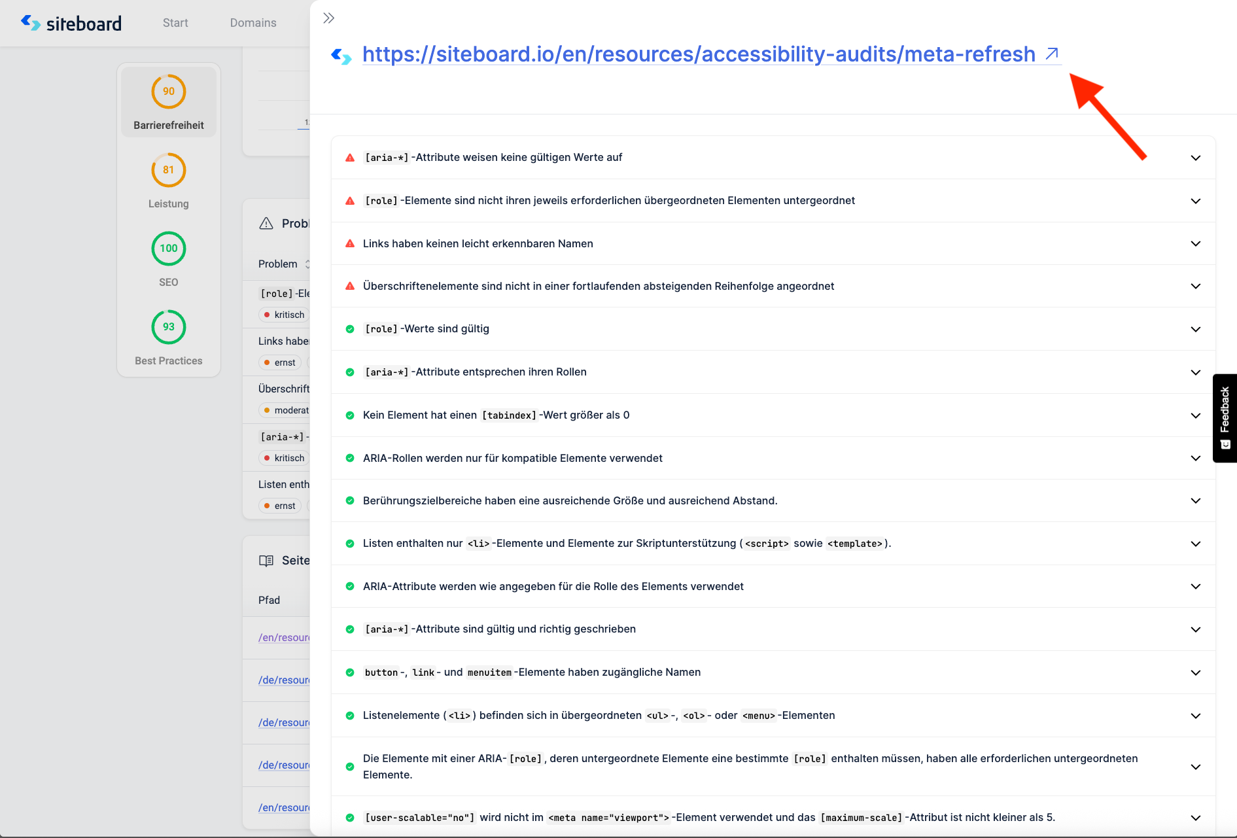Collapse the side panel with double-chevron icon
The image size is (1237, 838).
coord(328,18)
